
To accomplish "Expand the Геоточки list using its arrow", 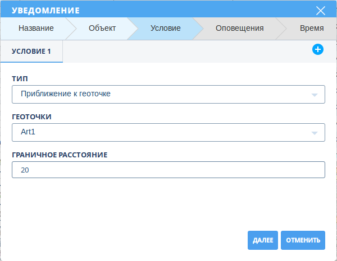I will [315, 133].
